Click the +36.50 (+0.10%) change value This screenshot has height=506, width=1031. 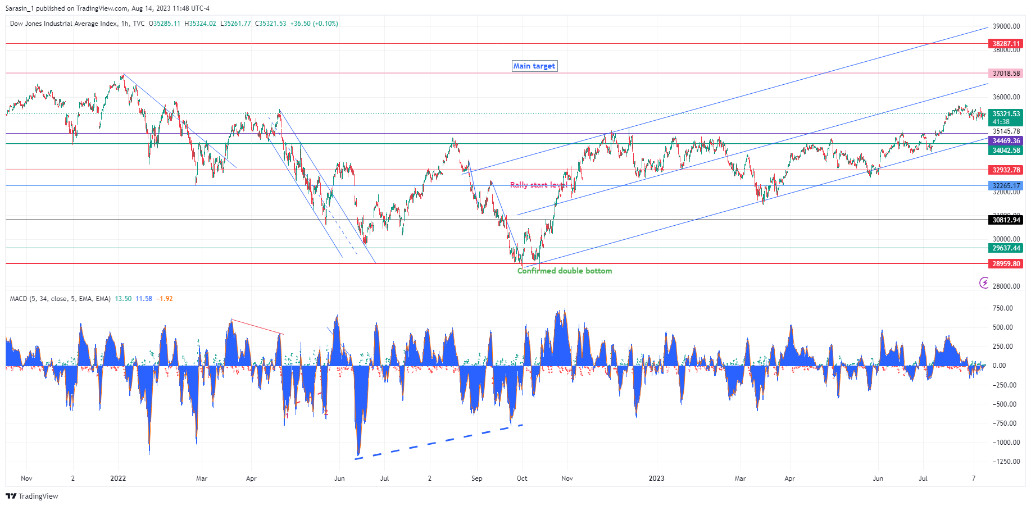(314, 24)
